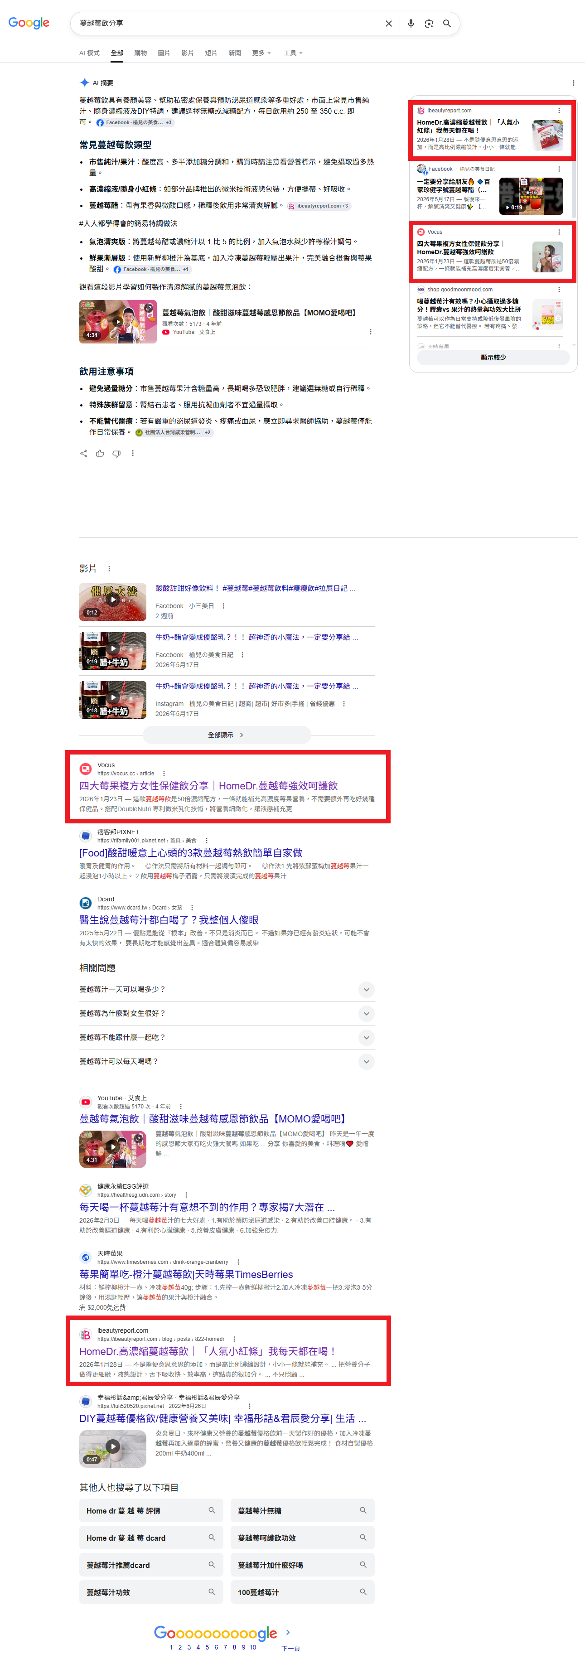Open the options menu for the MOMO愛喝吧 AI overview video
Viewport: 585px width, 1664px height.
[x=371, y=332]
